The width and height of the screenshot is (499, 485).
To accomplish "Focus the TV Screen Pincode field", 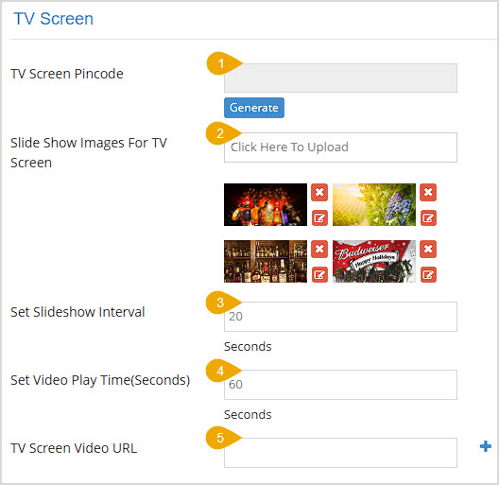I will click(340, 78).
